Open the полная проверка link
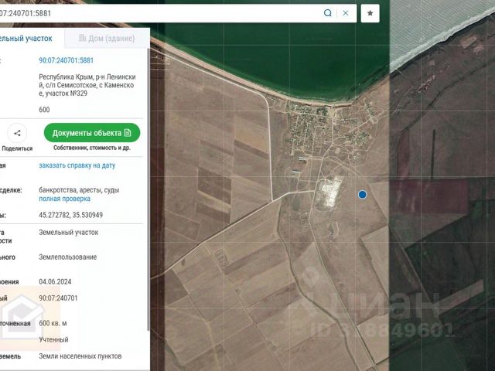Screen dimensions: 495x371 (65, 199)
